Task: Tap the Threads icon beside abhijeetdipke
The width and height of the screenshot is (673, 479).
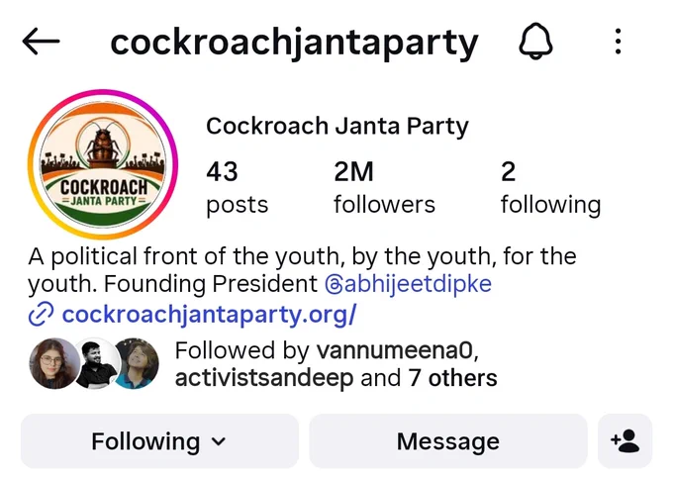Action: 334,285
